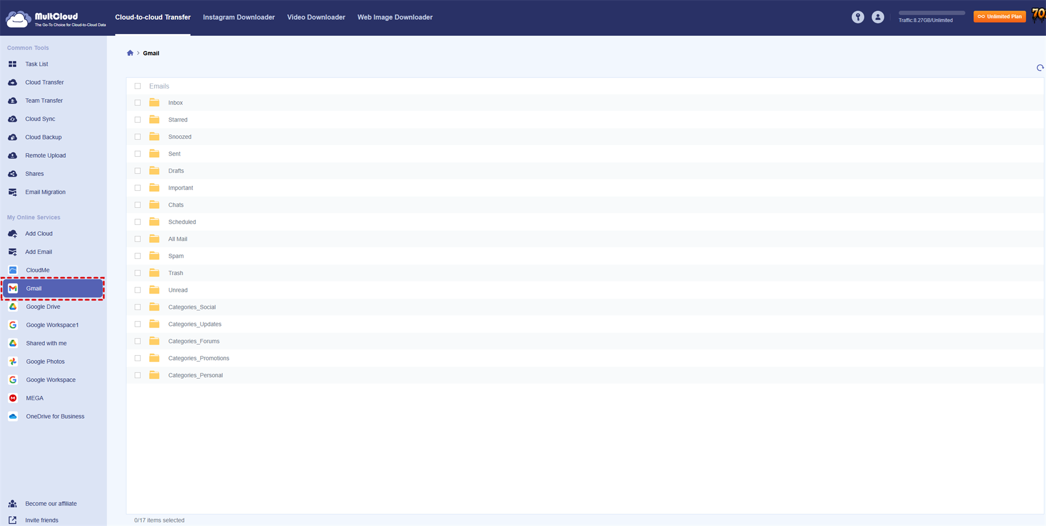Click the Google Workspace1 icon
The image size is (1046, 526).
pos(13,325)
